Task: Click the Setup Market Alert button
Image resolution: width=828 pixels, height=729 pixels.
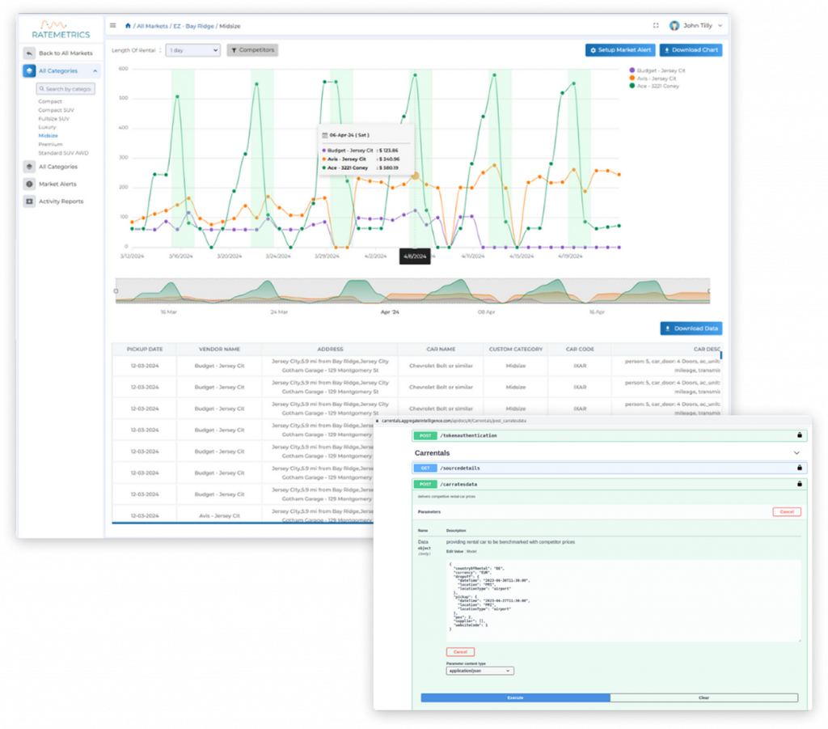Action: click(620, 50)
